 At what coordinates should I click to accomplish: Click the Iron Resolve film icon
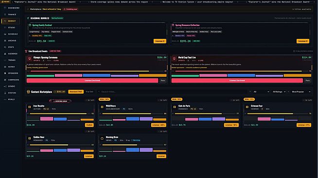coord(30,107)
